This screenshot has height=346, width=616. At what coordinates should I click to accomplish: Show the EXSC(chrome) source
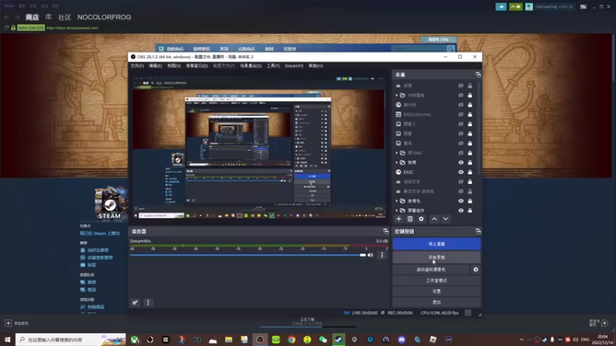460,115
